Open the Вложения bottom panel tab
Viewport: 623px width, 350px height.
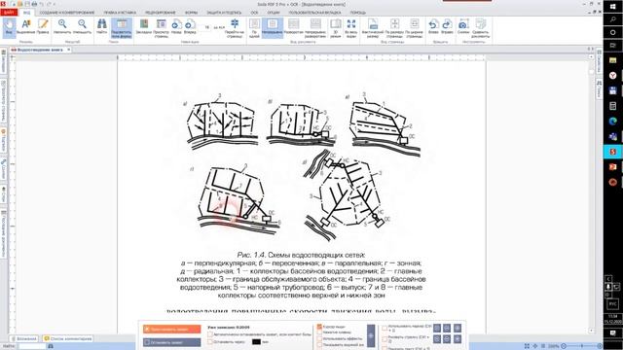pyautogui.click(x=24, y=338)
